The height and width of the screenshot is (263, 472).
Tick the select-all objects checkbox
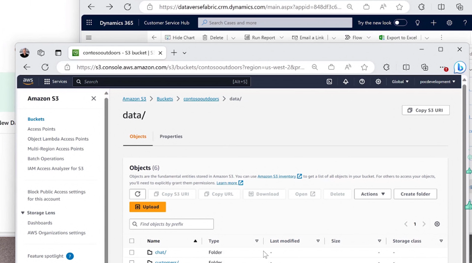pyautogui.click(x=132, y=241)
